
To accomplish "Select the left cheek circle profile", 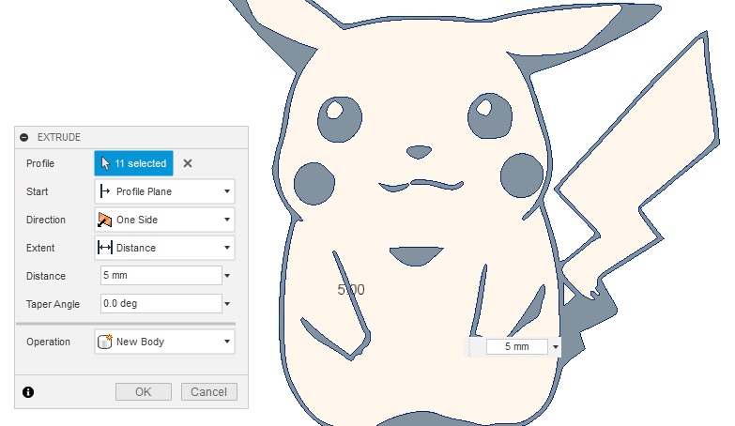I will point(314,183).
